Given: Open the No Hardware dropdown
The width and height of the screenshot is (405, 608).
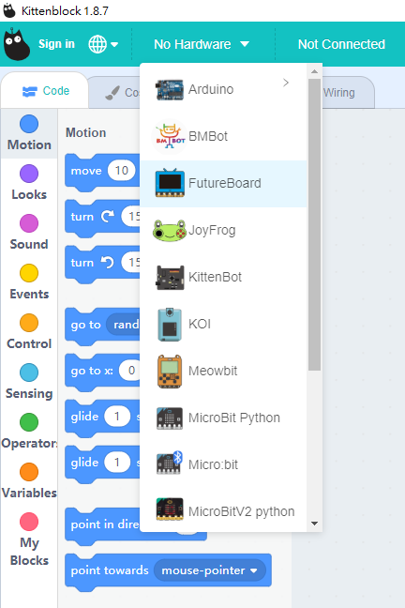Looking at the screenshot, I should click(202, 44).
